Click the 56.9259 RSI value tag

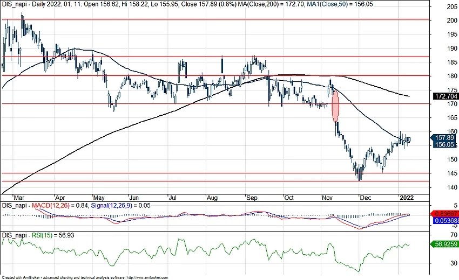pyautogui.click(x=446, y=244)
